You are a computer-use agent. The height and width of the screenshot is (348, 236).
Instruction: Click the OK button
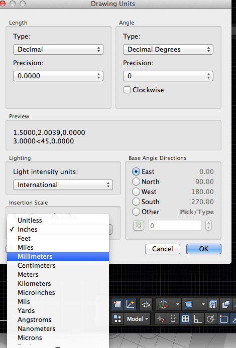click(x=204, y=249)
